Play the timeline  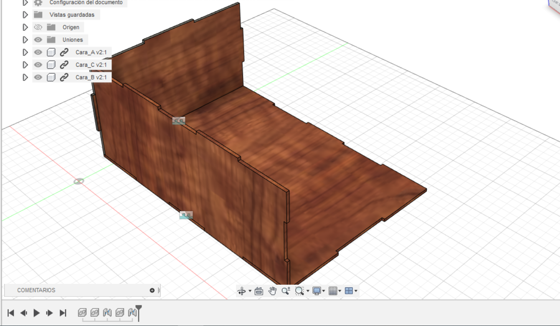tap(37, 313)
